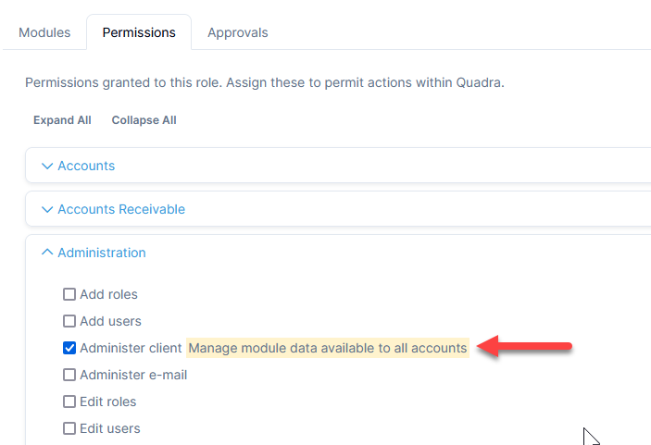Switch to the Modules tab

tap(44, 32)
